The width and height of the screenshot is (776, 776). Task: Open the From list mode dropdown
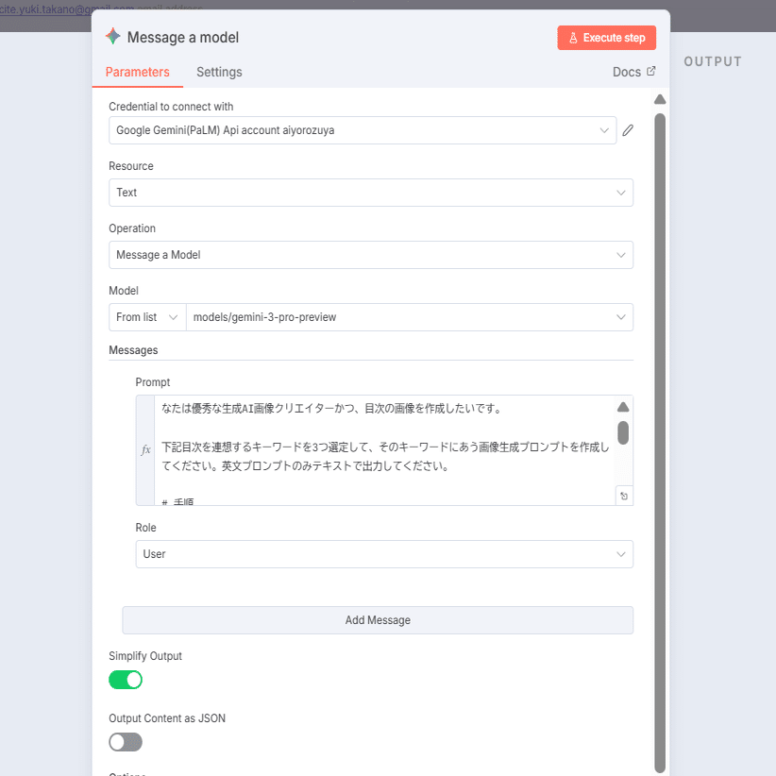coord(147,317)
